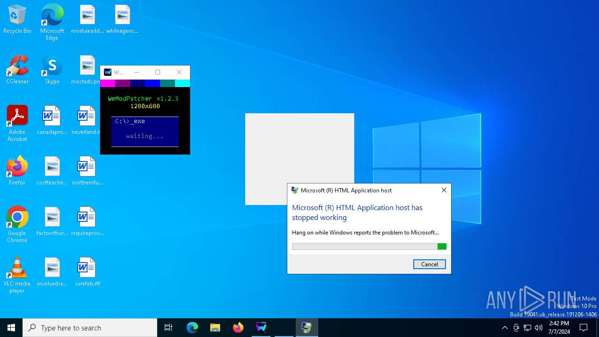Select neverland Word document on desktop
The image size is (599, 337).
pyautogui.click(x=87, y=120)
